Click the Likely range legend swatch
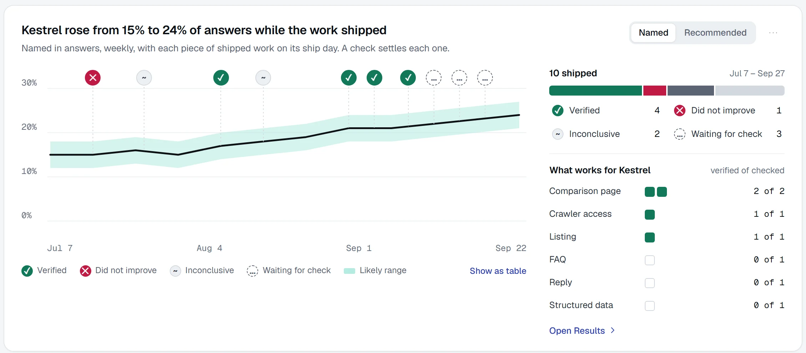The height and width of the screenshot is (353, 806). (350, 271)
